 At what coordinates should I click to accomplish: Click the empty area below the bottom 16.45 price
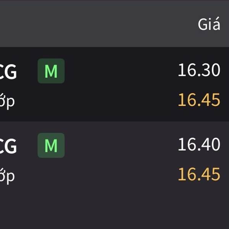click(199, 208)
